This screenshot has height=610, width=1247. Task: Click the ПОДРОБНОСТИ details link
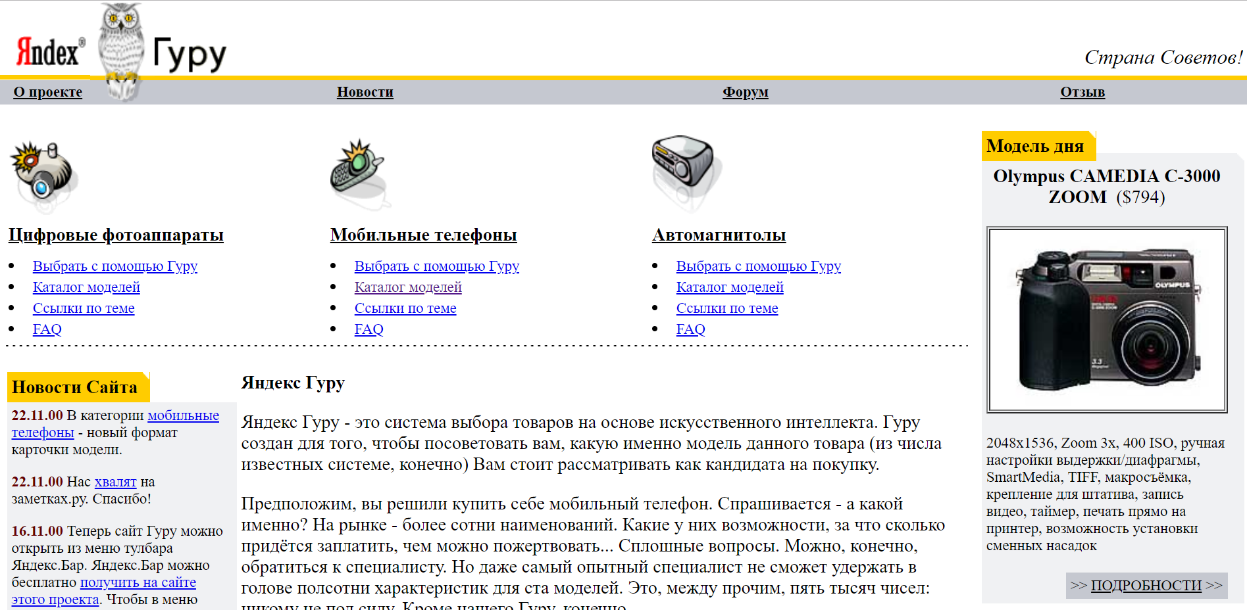coord(1146,585)
